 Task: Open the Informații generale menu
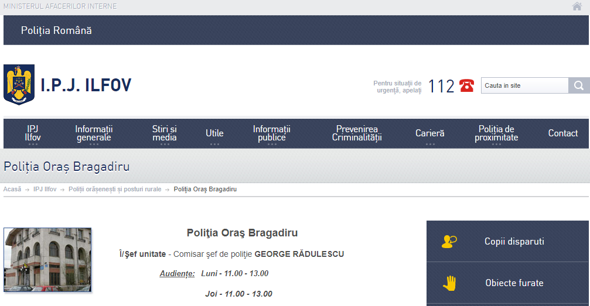point(94,133)
